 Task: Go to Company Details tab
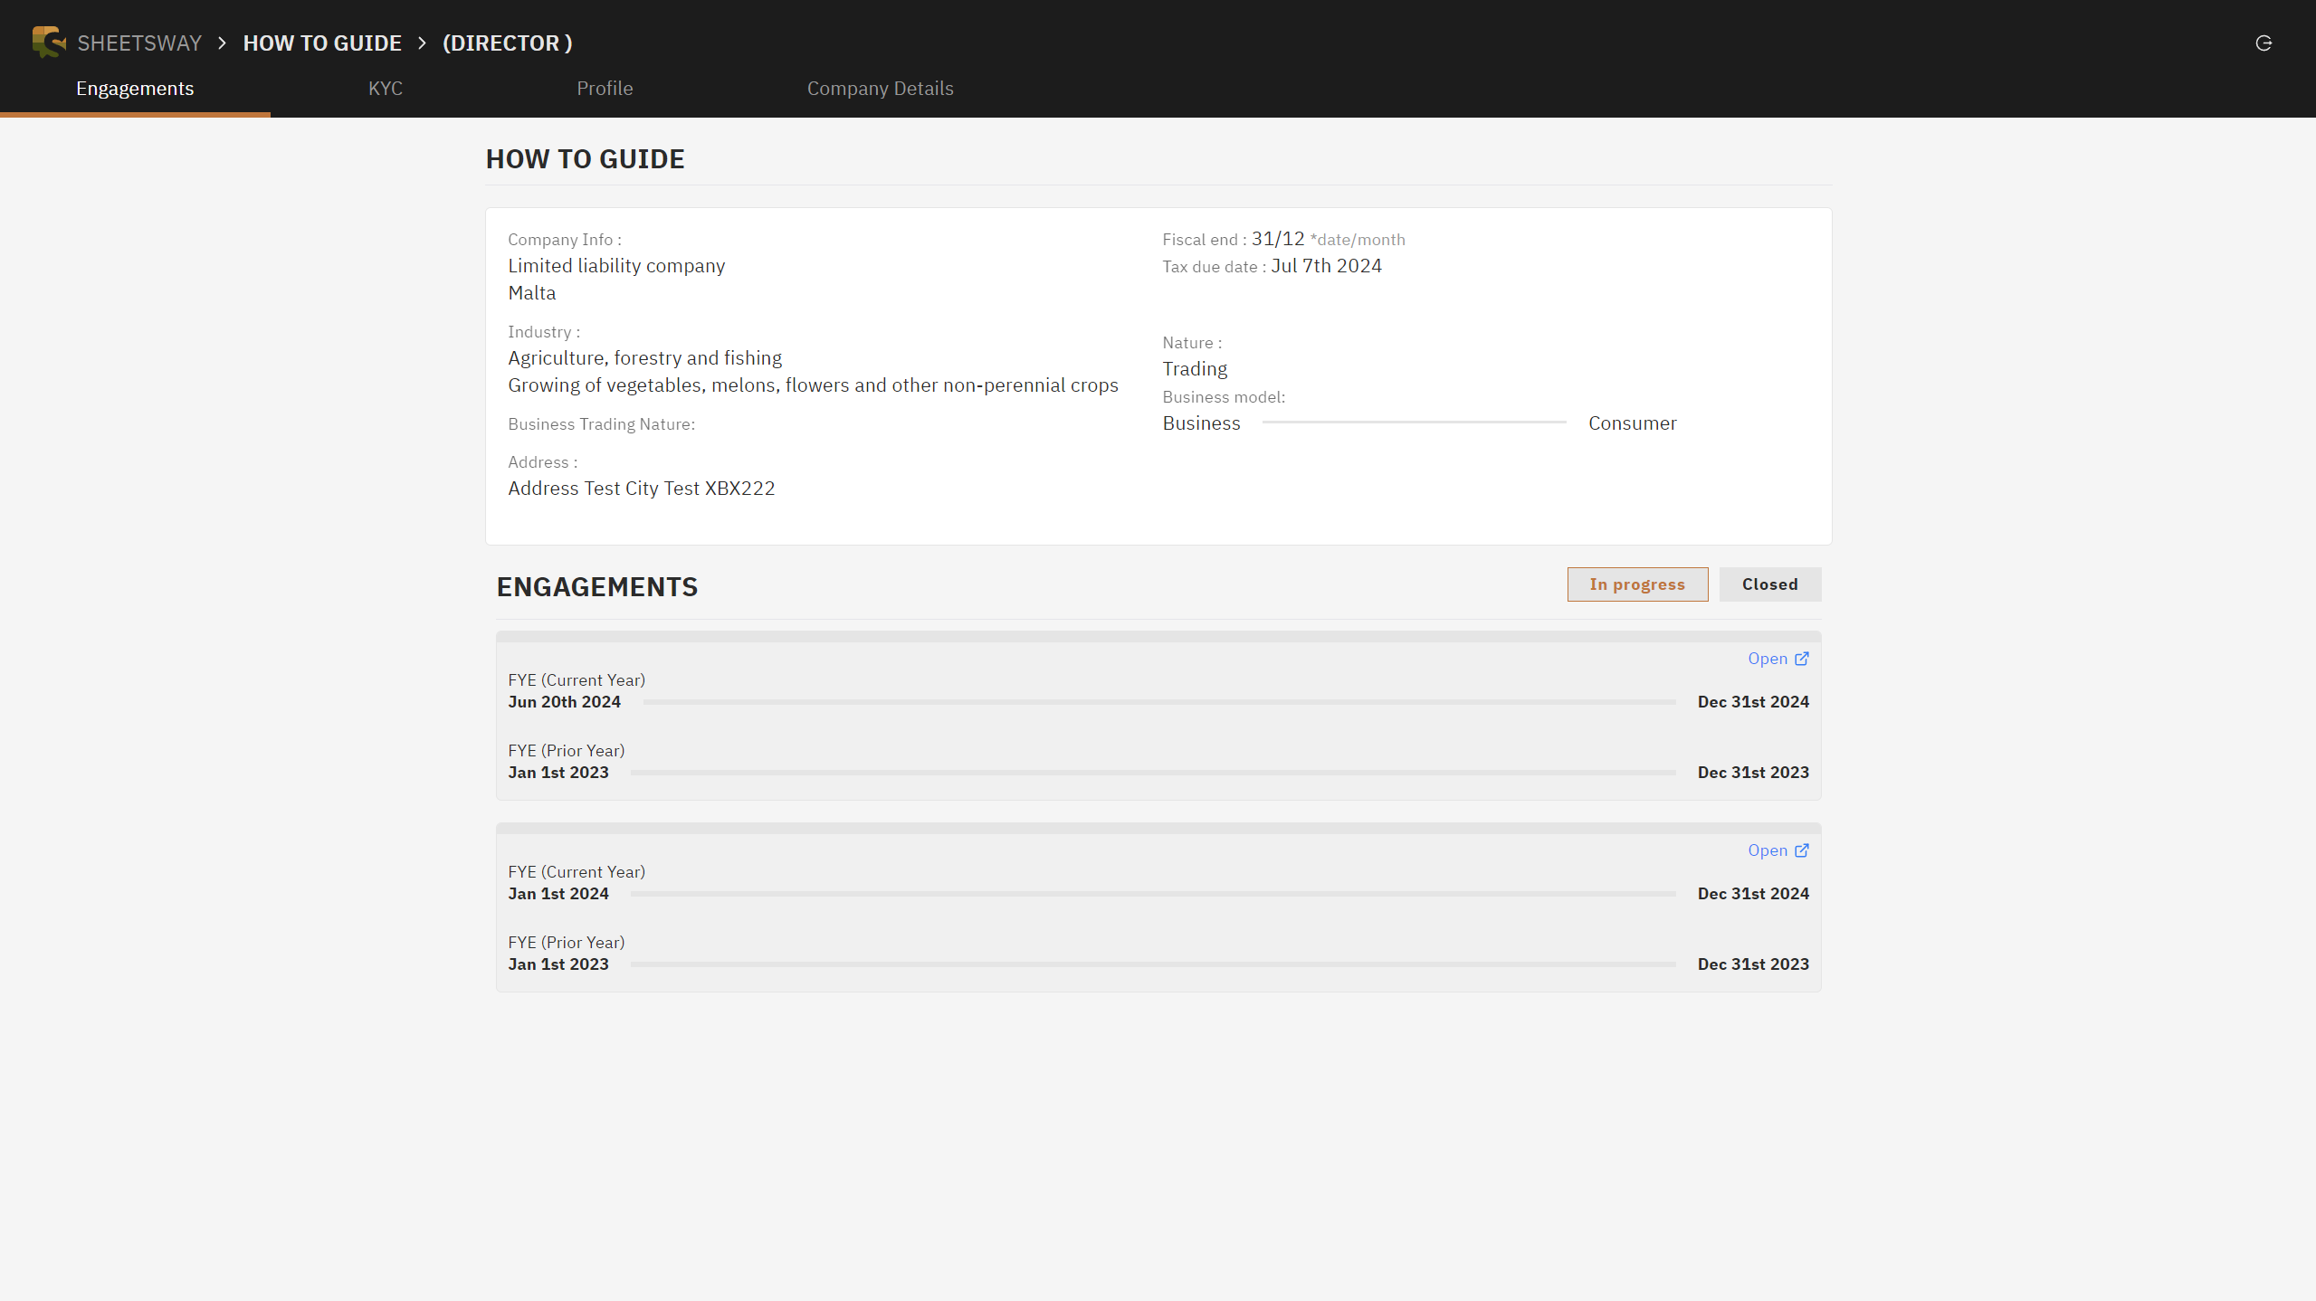(x=880, y=89)
